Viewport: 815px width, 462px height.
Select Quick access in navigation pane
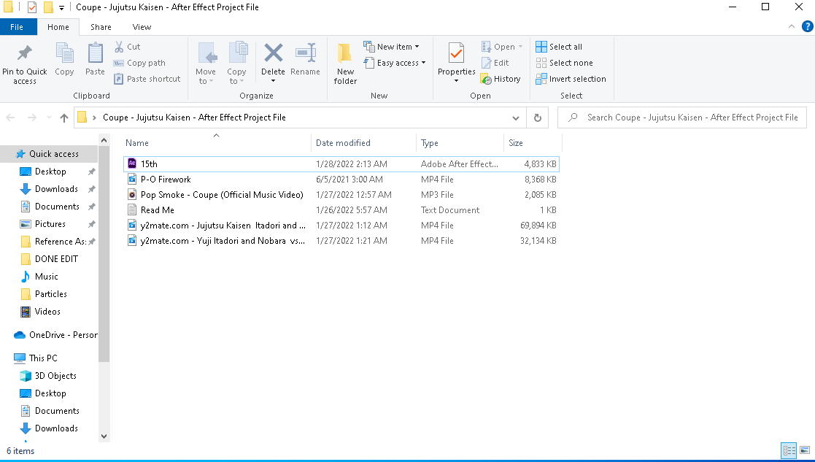tap(47, 154)
